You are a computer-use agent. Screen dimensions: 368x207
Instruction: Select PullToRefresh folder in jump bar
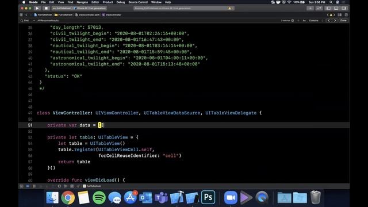64,15
